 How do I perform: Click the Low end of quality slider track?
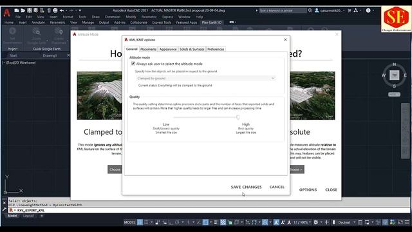click(174, 117)
